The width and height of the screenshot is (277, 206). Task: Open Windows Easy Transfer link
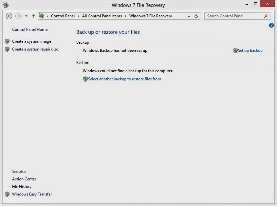pos(32,194)
